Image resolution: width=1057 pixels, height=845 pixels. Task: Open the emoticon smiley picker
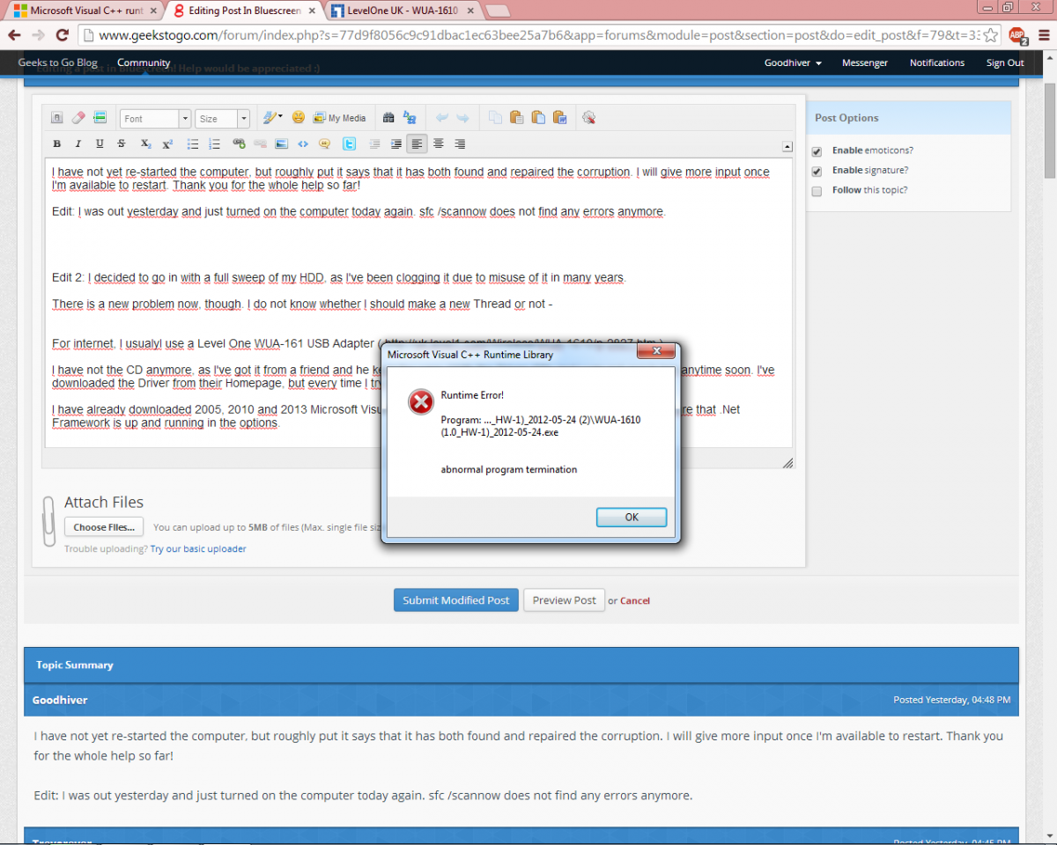(x=298, y=118)
